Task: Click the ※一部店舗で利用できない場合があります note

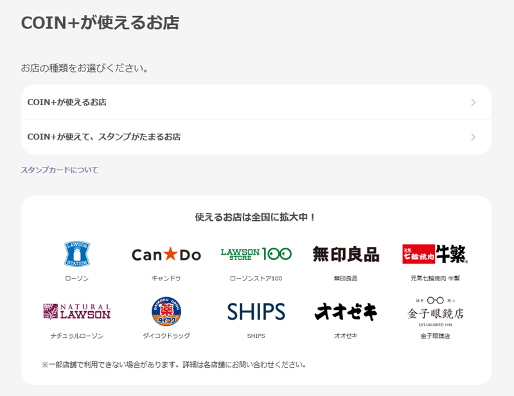Action: [174, 365]
